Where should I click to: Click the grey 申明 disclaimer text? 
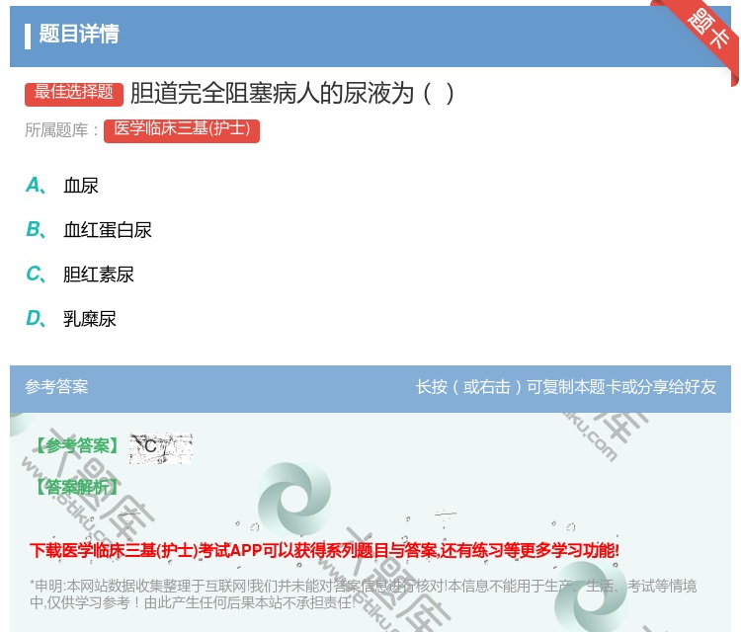point(363,594)
